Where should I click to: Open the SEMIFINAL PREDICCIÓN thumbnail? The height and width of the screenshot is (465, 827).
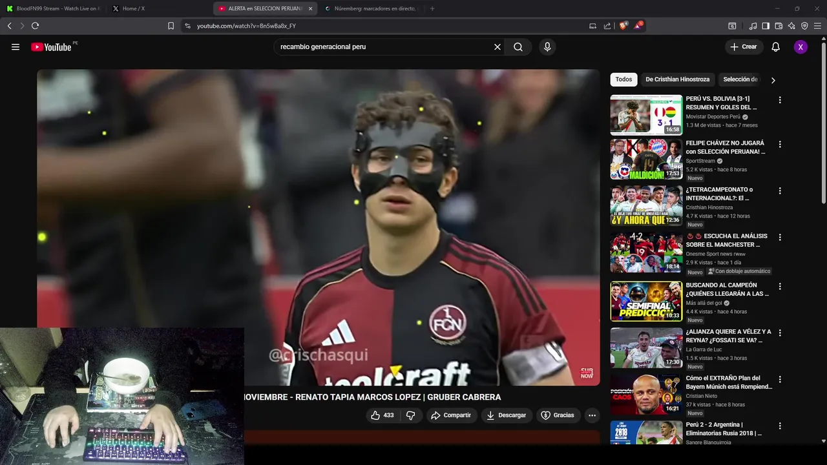(646, 301)
